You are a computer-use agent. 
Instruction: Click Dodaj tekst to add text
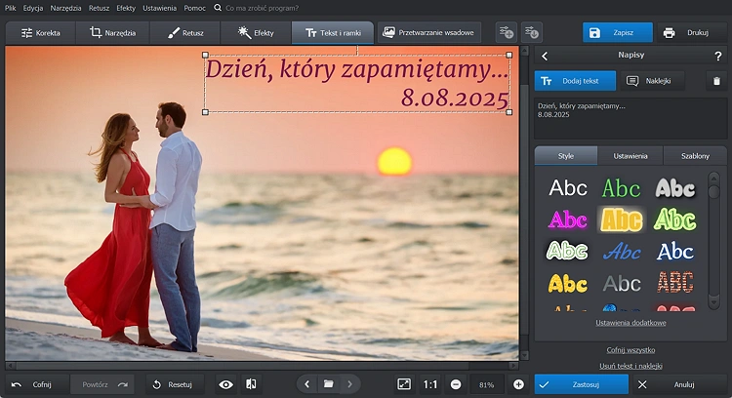(x=575, y=81)
